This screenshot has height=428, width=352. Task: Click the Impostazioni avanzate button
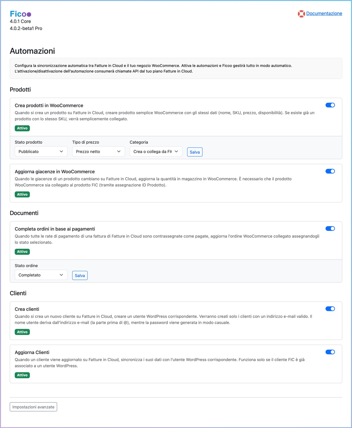[x=33, y=407]
